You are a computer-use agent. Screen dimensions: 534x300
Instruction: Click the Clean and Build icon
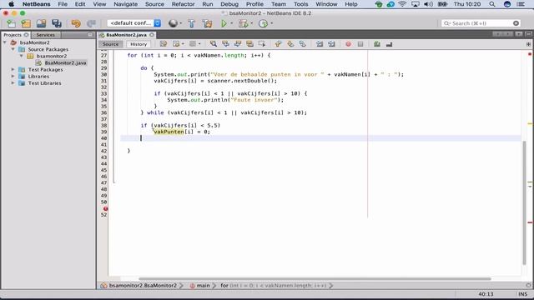(x=207, y=23)
